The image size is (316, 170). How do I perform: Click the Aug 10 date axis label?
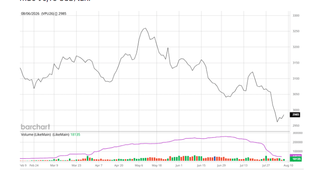288,165
